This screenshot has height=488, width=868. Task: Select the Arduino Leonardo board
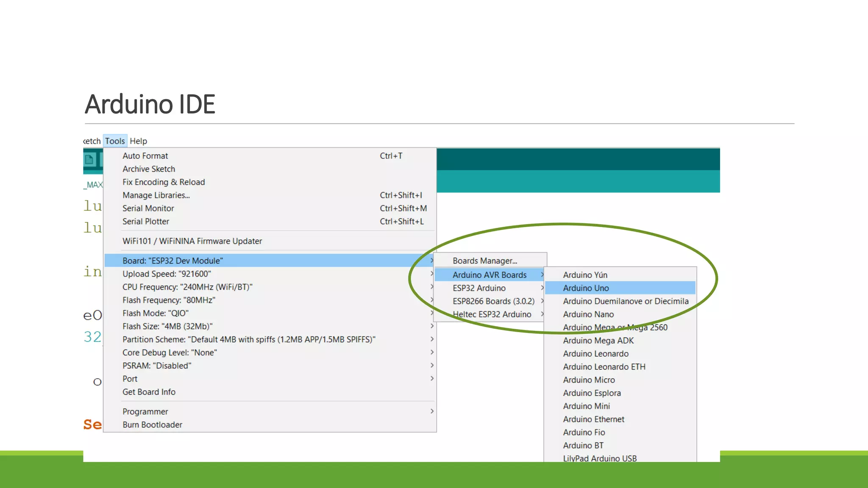click(x=620, y=354)
